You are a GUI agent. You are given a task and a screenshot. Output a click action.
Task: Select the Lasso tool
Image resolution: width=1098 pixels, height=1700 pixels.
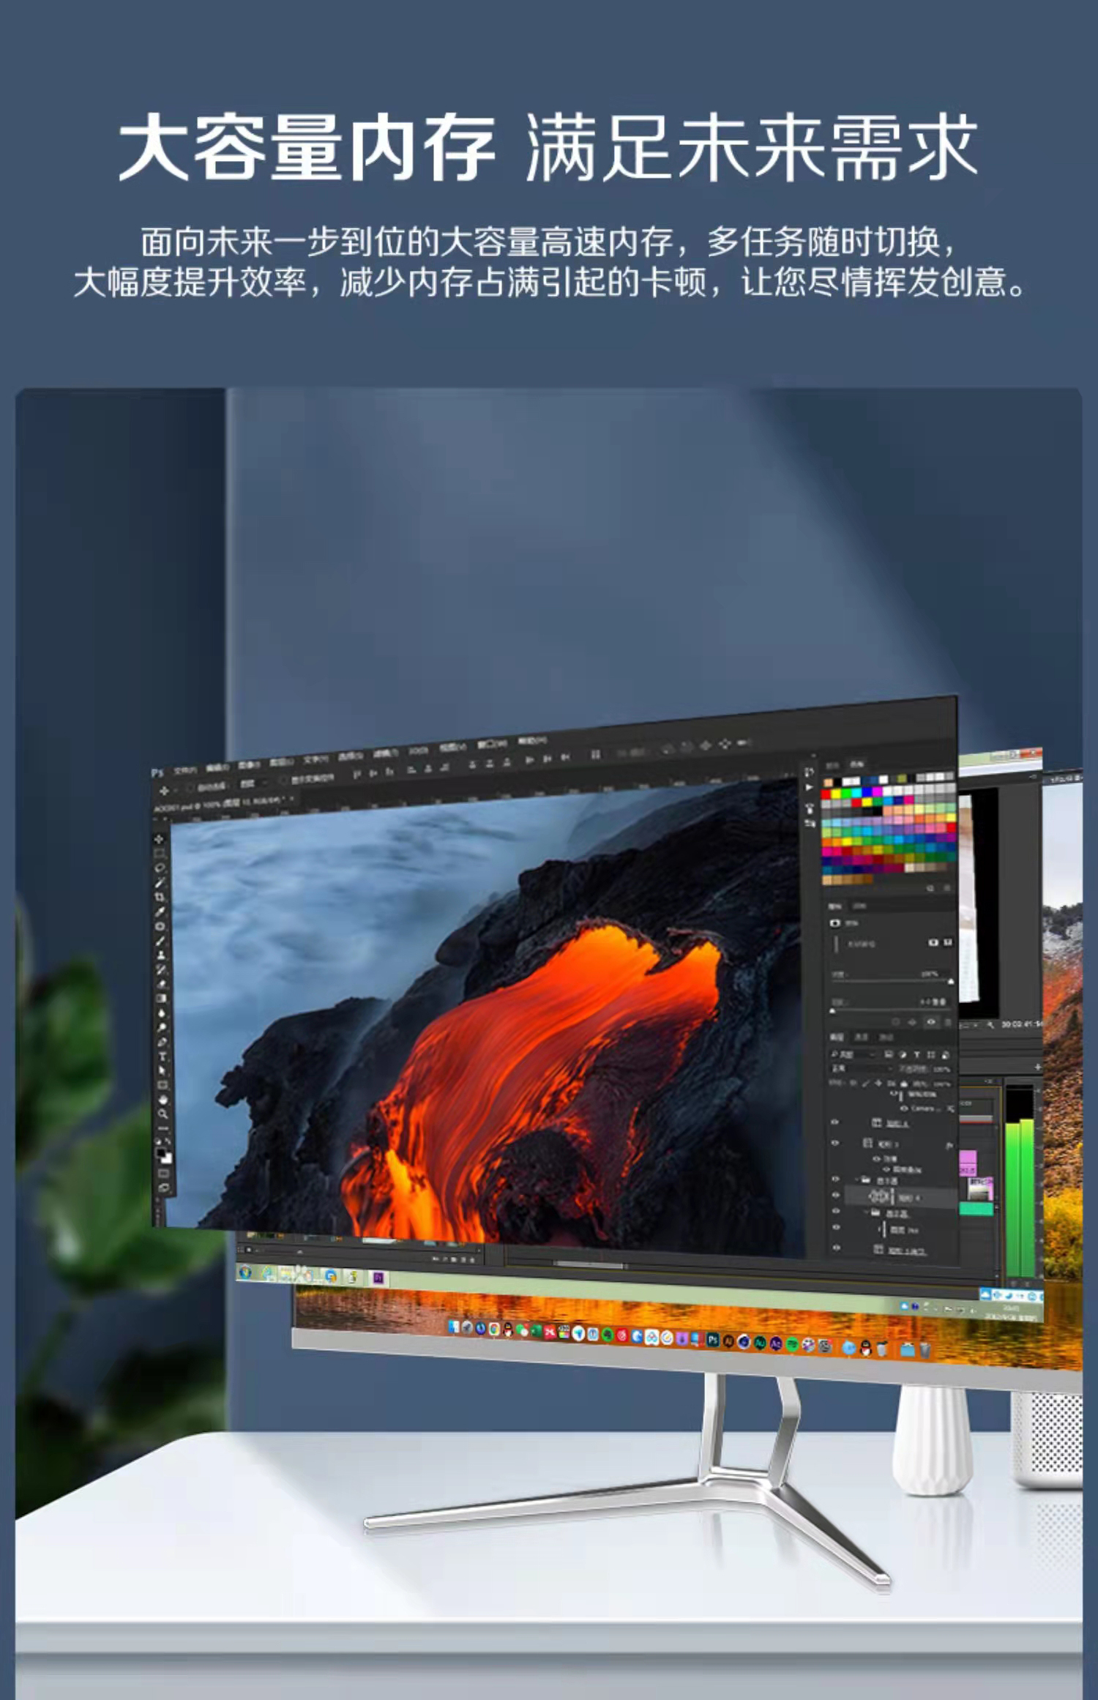(x=160, y=868)
